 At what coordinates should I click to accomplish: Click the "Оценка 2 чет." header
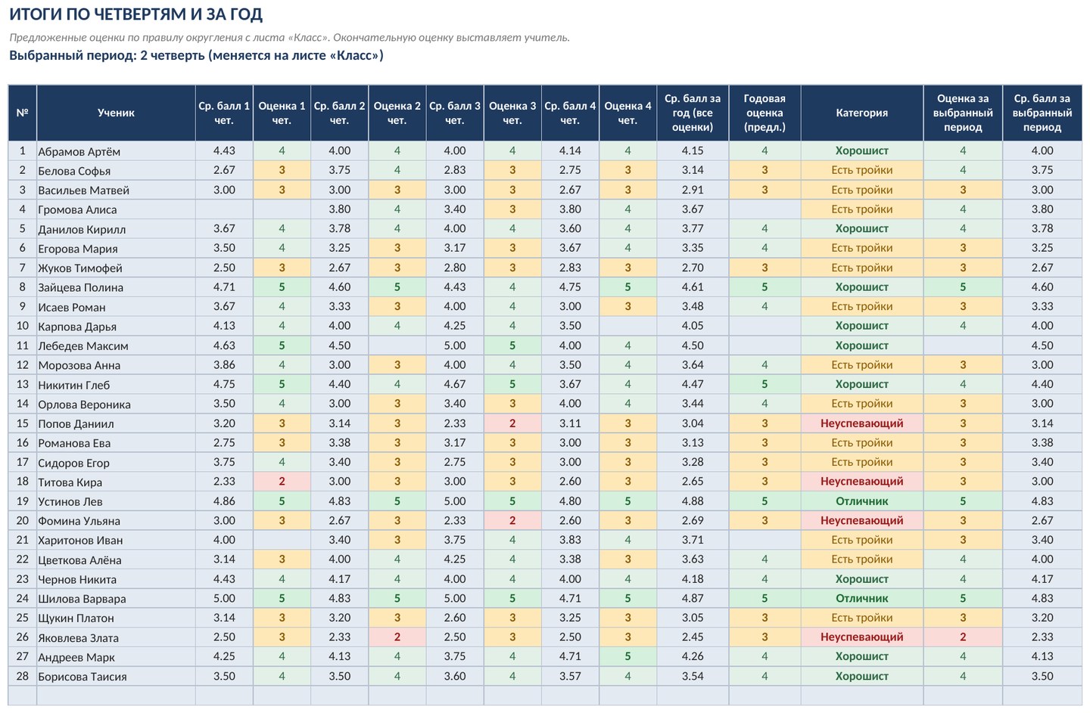pyautogui.click(x=397, y=113)
